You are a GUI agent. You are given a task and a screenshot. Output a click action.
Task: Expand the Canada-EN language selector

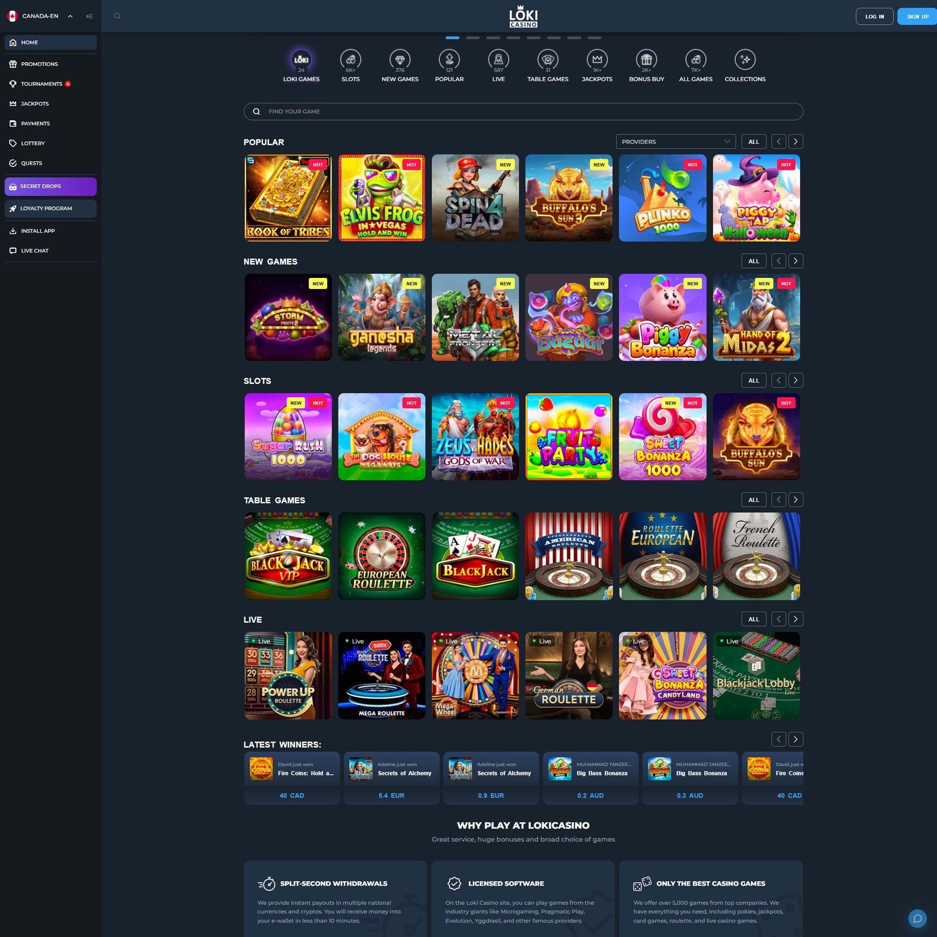coord(40,16)
